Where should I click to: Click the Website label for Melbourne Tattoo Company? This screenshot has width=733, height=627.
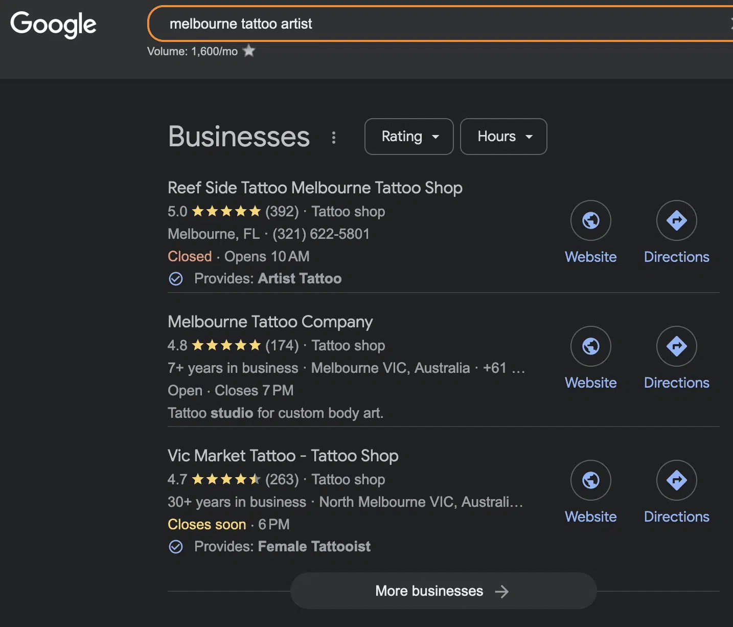pyautogui.click(x=591, y=383)
